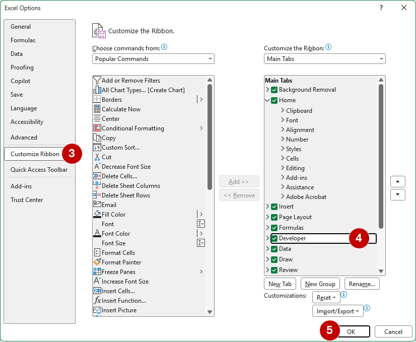
Task: Click the info icon next to Import/Export
Action: 367,308
